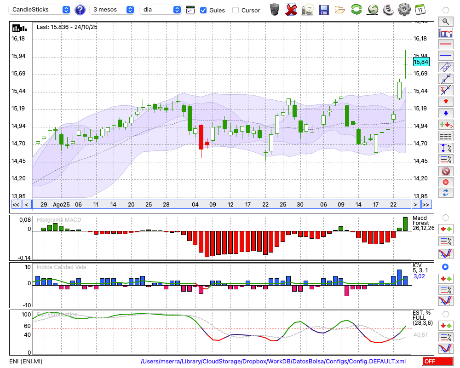Select the Macd Forest panel radio button
The image size is (460, 368).
pos(445,217)
